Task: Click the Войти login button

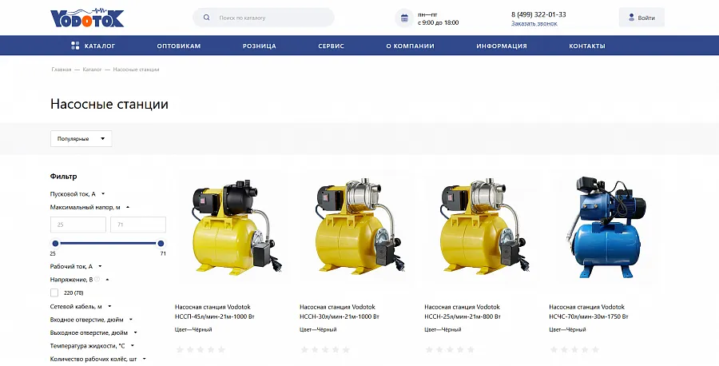Action: (x=642, y=18)
